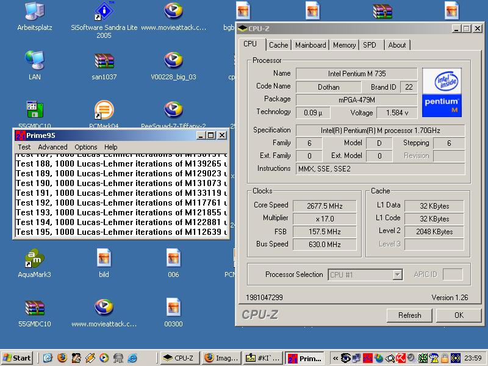The height and width of the screenshot is (366, 488).
Task: Click the FSB value '157.5 MHz'
Action: (x=325, y=232)
